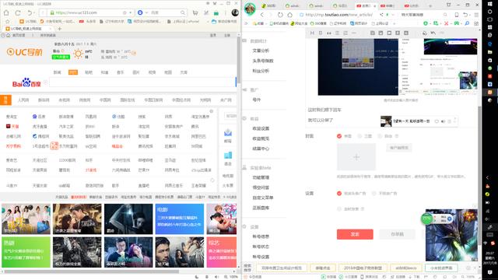This screenshot has height=280, width=498.
Task: Expand the search engine dropdown in UC
Action: pyautogui.click(x=147, y=12)
